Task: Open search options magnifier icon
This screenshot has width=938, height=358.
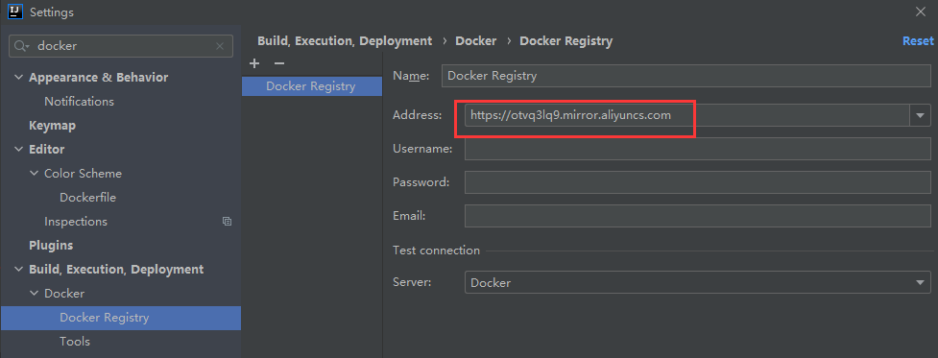Action: (21, 46)
